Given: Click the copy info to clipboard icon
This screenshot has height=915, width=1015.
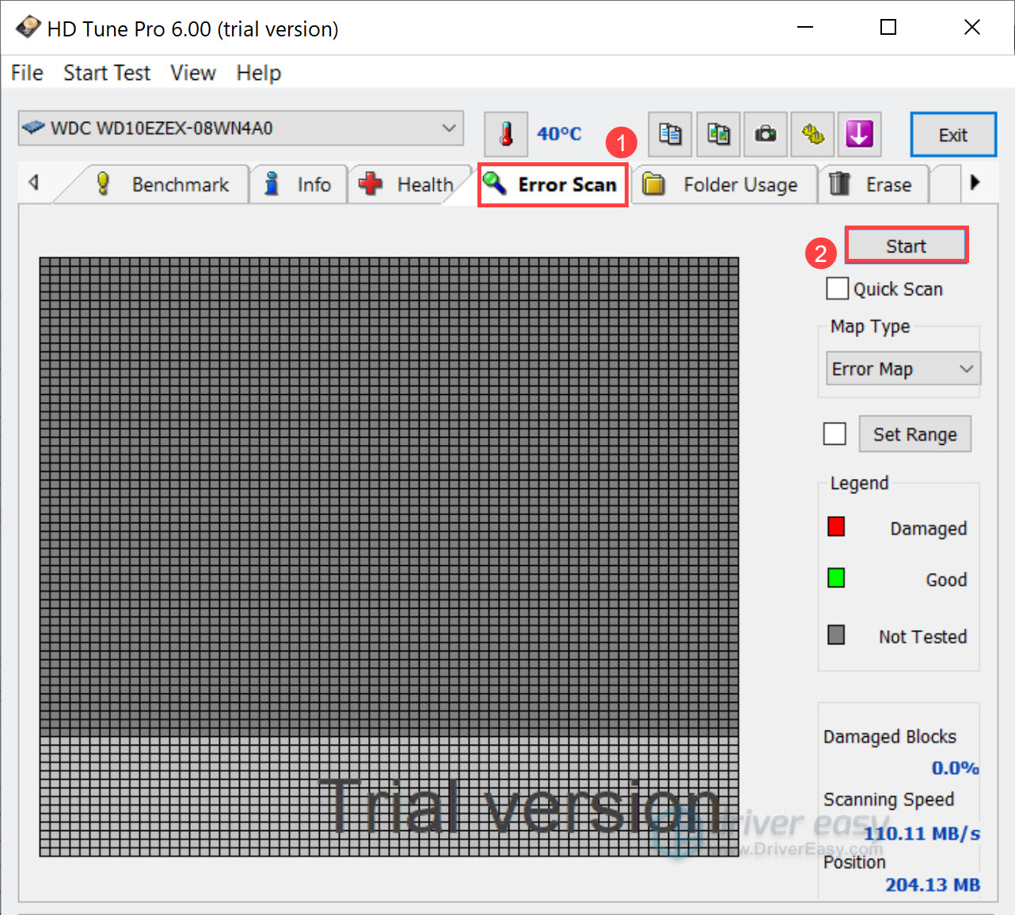Looking at the screenshot, I should point(670,134).
